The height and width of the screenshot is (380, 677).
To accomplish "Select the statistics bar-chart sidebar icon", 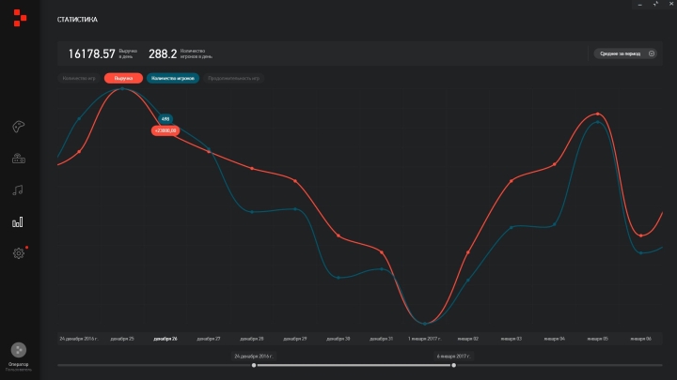I will (18, 221).
